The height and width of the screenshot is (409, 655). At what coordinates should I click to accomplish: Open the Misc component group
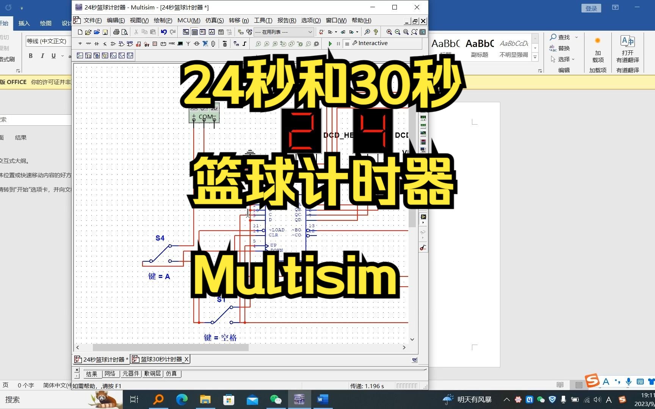click(172, 44)
